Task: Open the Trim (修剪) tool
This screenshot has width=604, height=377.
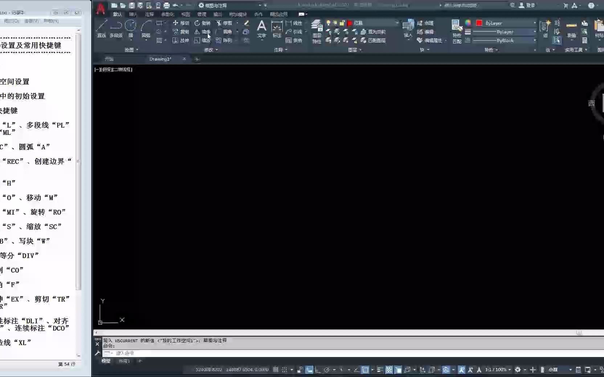Action: pyautogui.click(x=227, y=23)
